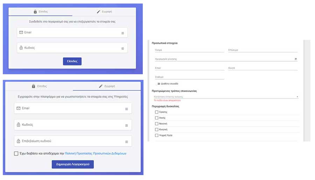Tick the Ψυχική Υγεία checkbox
This screenshot has height=180, width=315.
point(156,135)
